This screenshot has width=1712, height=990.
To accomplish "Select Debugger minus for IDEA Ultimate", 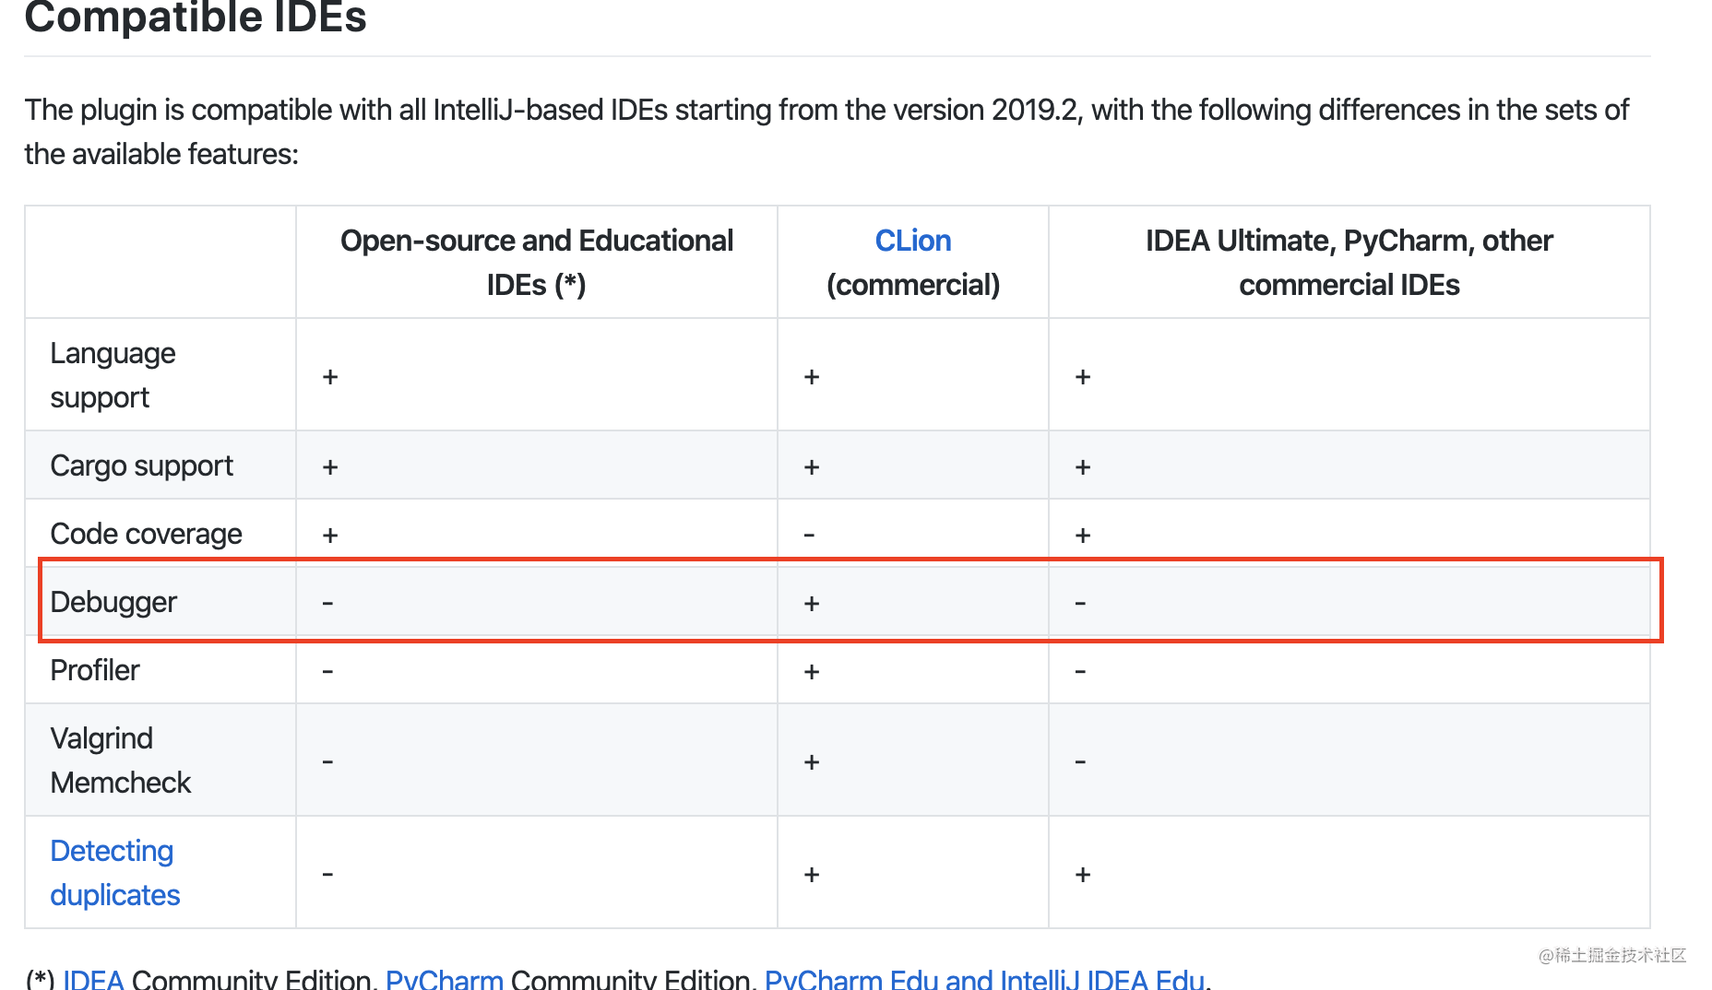I will coord(1080,603).
